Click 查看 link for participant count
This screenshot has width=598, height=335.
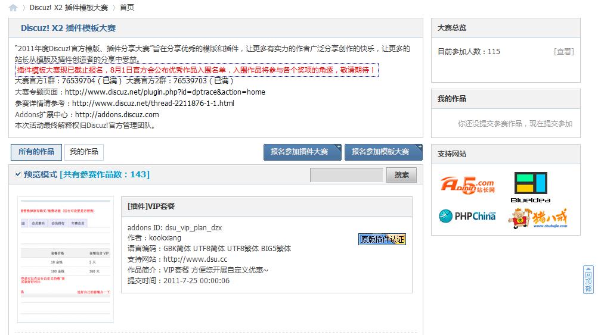pos(563,51)
